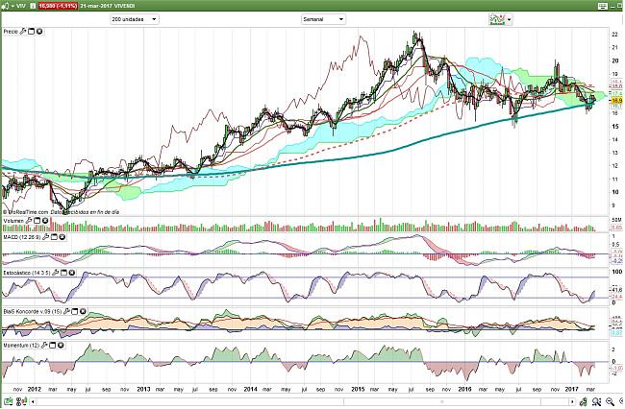Close the Volumen panel
Viewport: 625px width, 409px height.
(45, 221)
